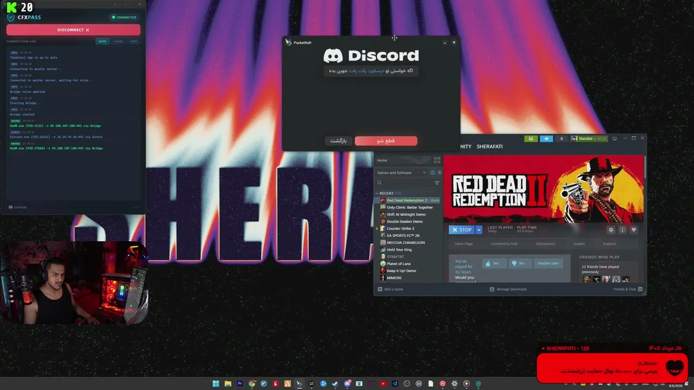
Task: Open the Discussions tab
Action: (x=545, y=244)
